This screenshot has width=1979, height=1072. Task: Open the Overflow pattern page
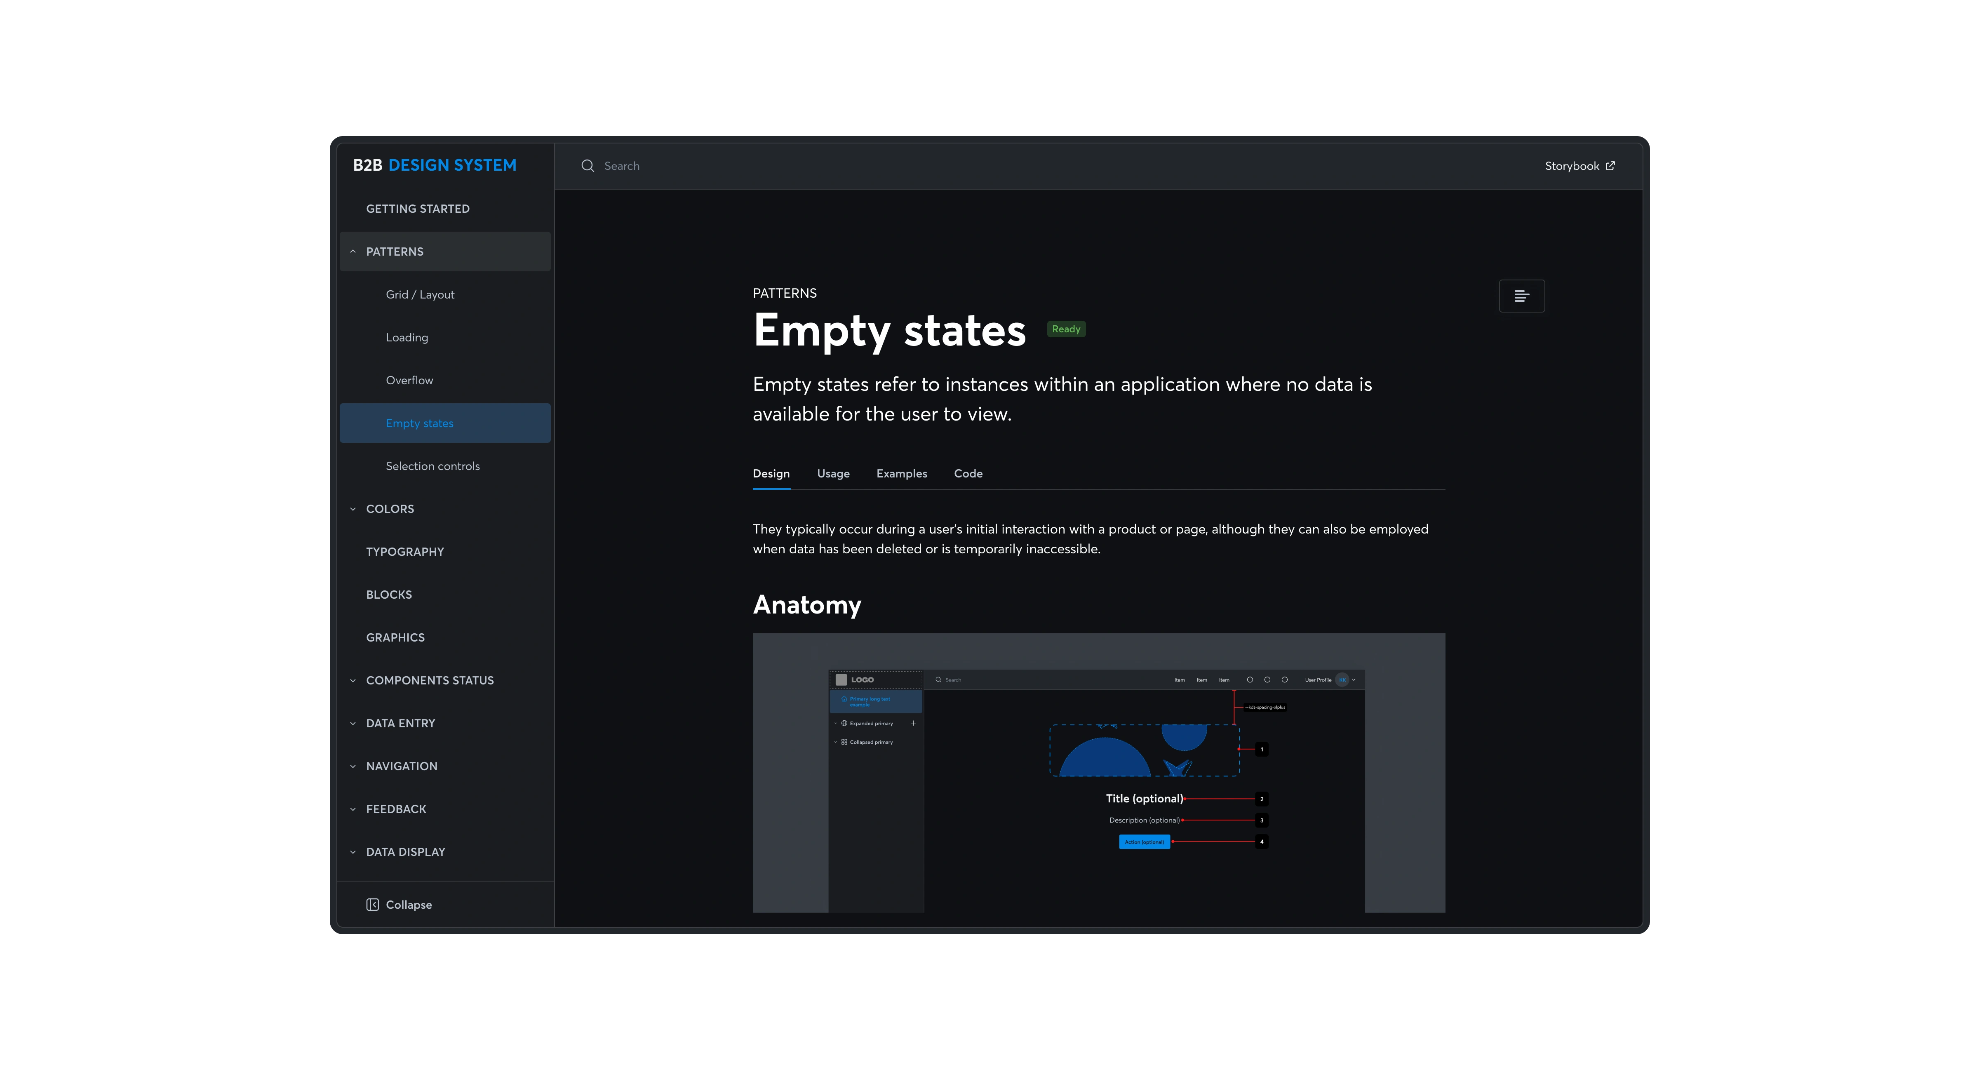coord(409,381)
